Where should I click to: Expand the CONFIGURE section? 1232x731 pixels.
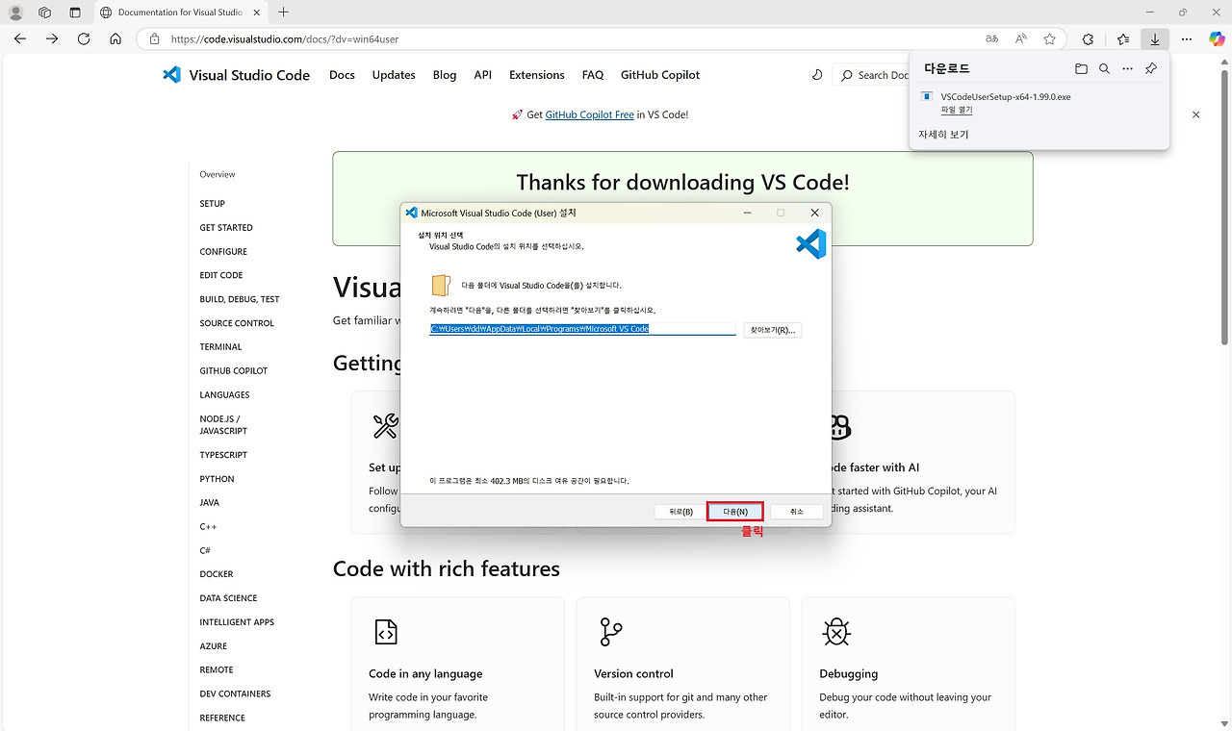click(223, 252)
